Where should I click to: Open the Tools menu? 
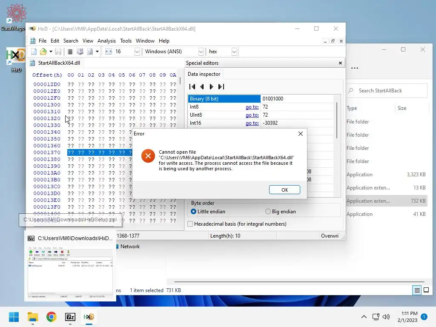[x=126, y=41]
